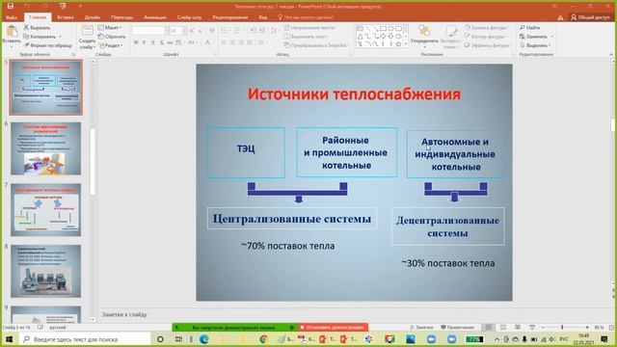The image size is (617, 347).
Task: Click the numbered list icon
Action: pyautogui.click(x=237, y=31)
